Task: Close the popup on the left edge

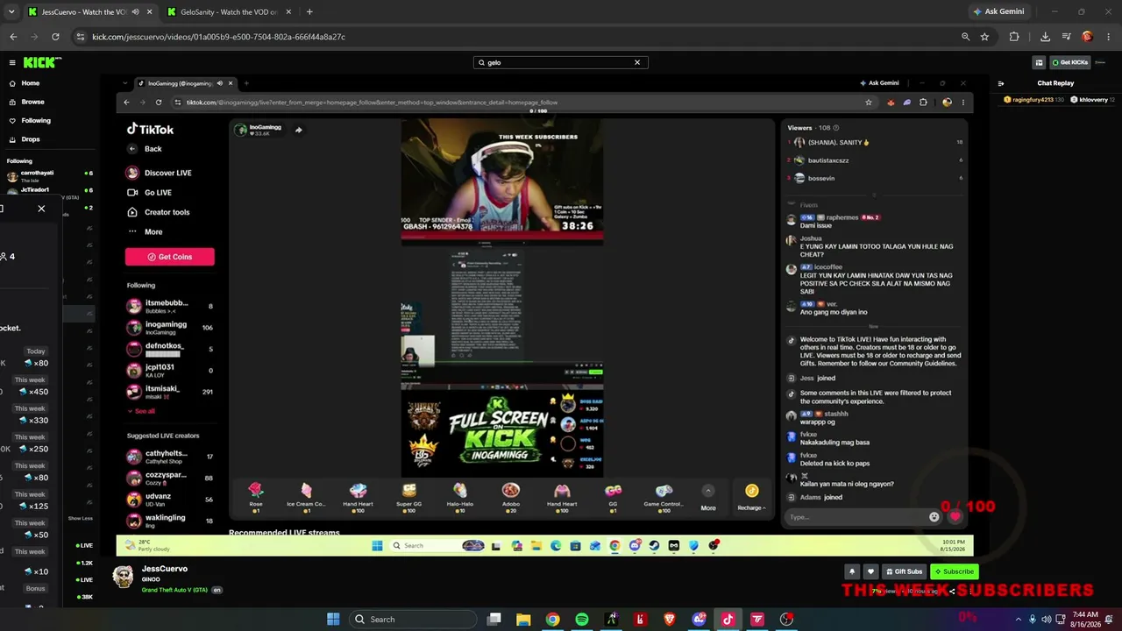Action: click(41, 209)
